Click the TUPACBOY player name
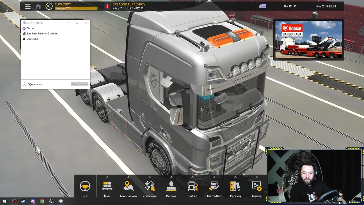 pyautogui.click(x=63, y=4)
